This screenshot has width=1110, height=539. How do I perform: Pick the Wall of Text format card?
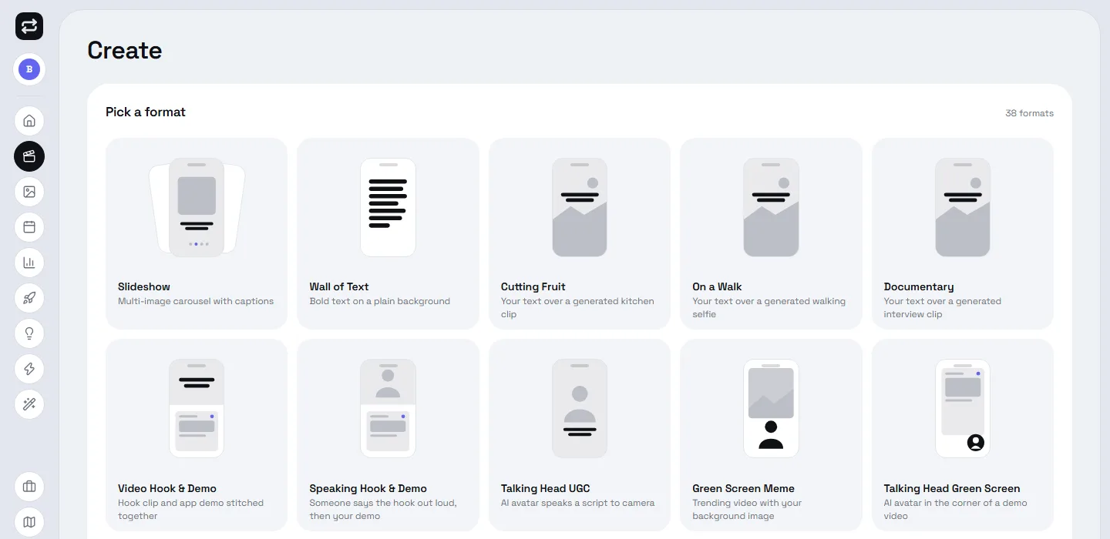388,233
